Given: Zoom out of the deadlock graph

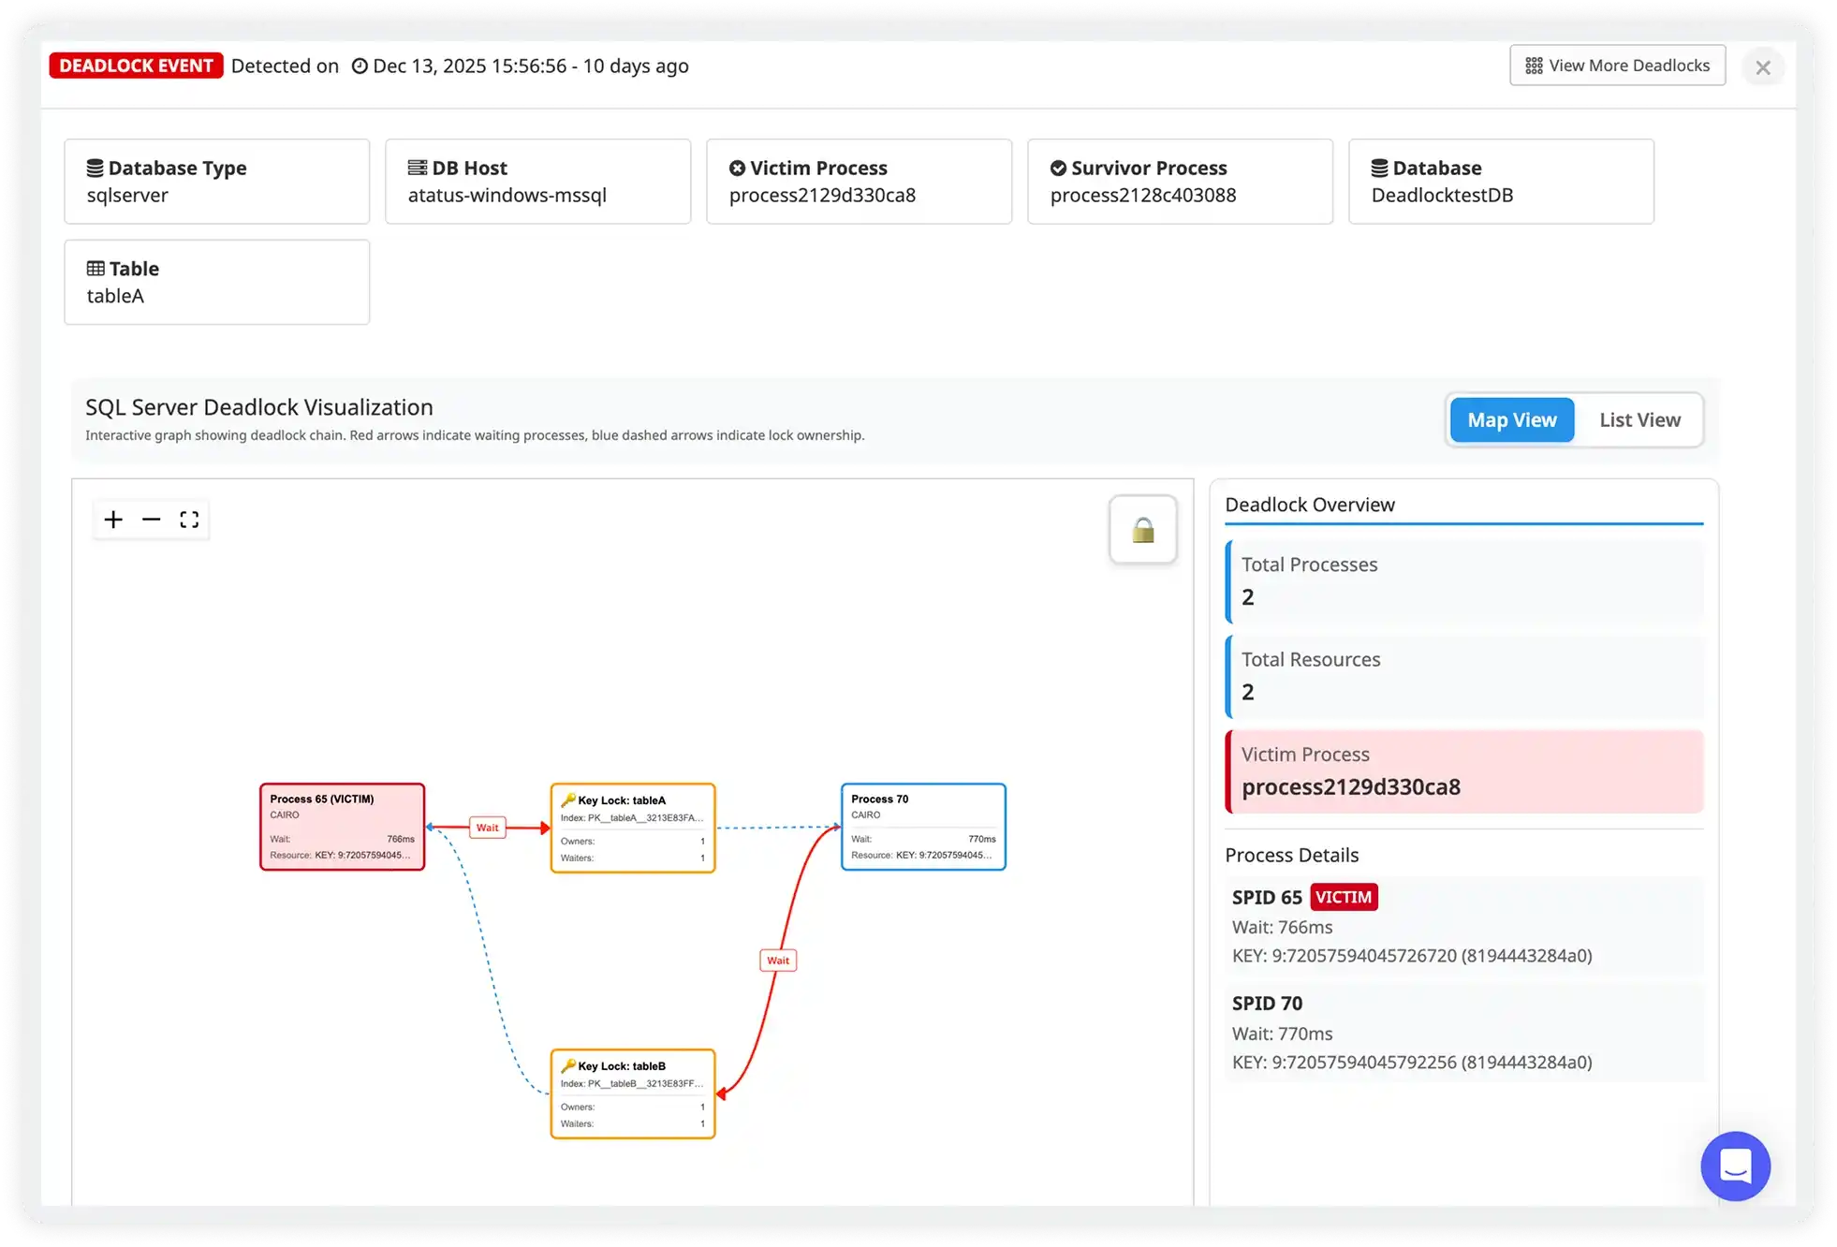Looking at the screenshot, I should click(151, 520).
